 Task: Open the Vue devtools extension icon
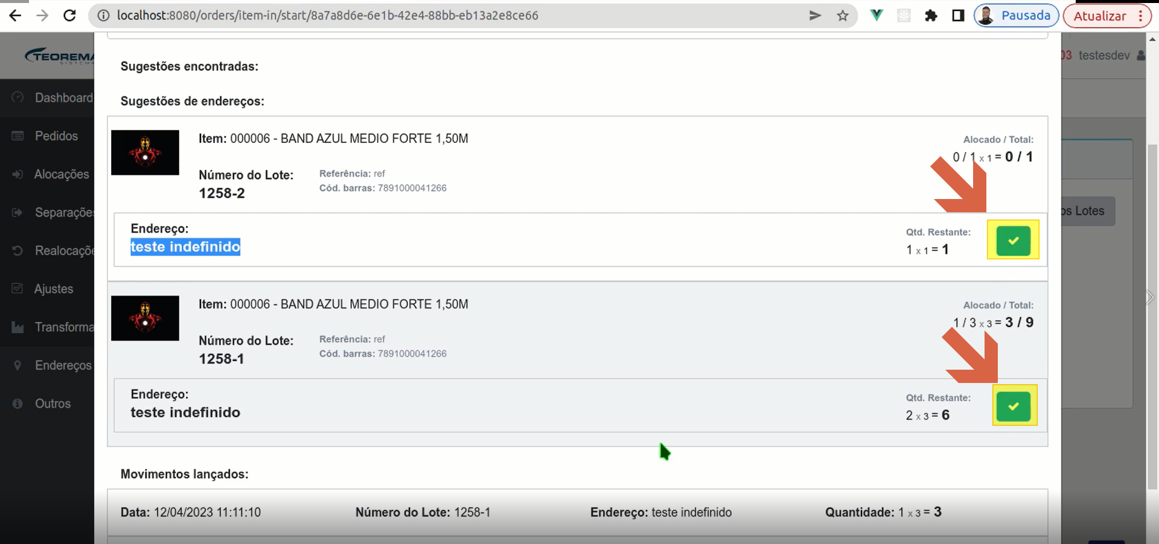876,15
